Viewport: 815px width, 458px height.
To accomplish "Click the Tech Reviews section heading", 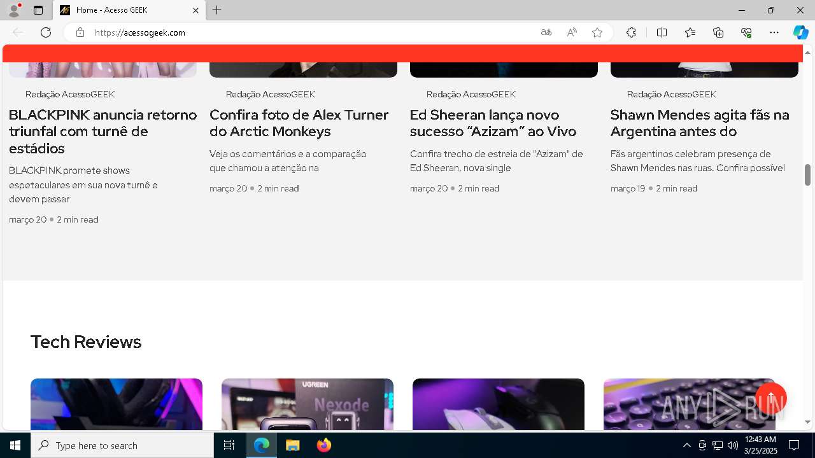I will click(x=86, y=342).
